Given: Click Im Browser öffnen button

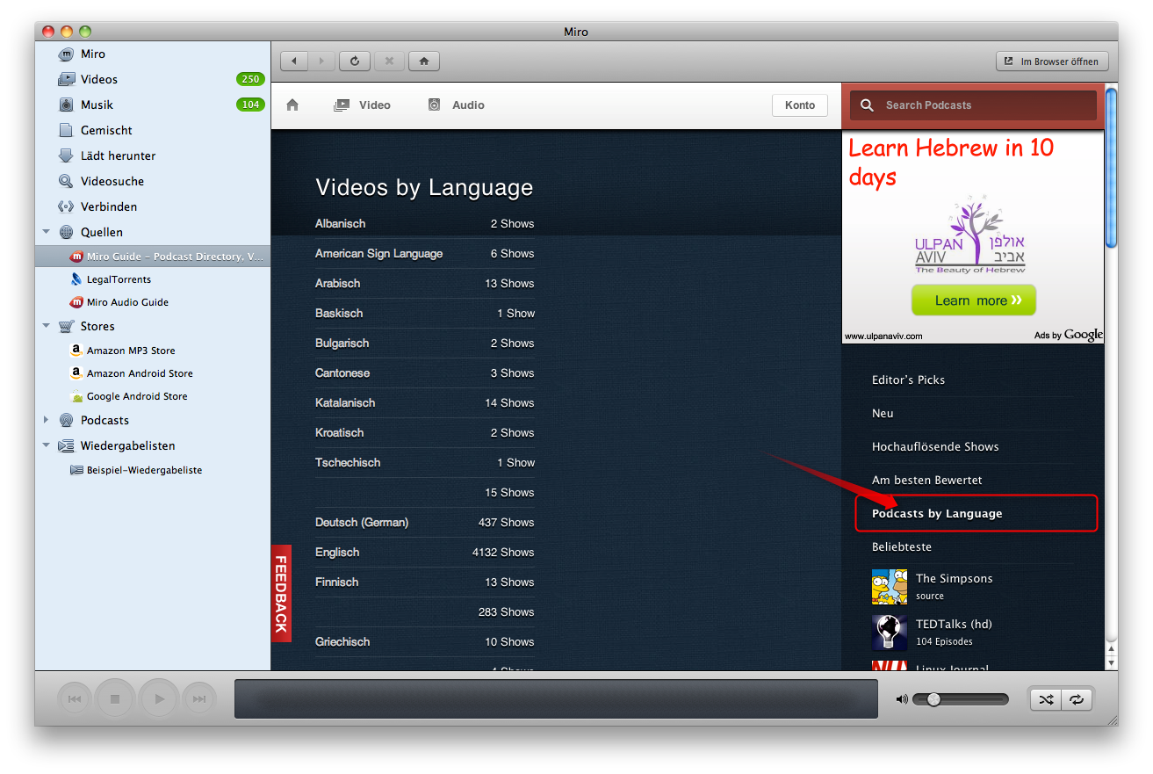Looking at the screenshot, I should (1052, 61).
